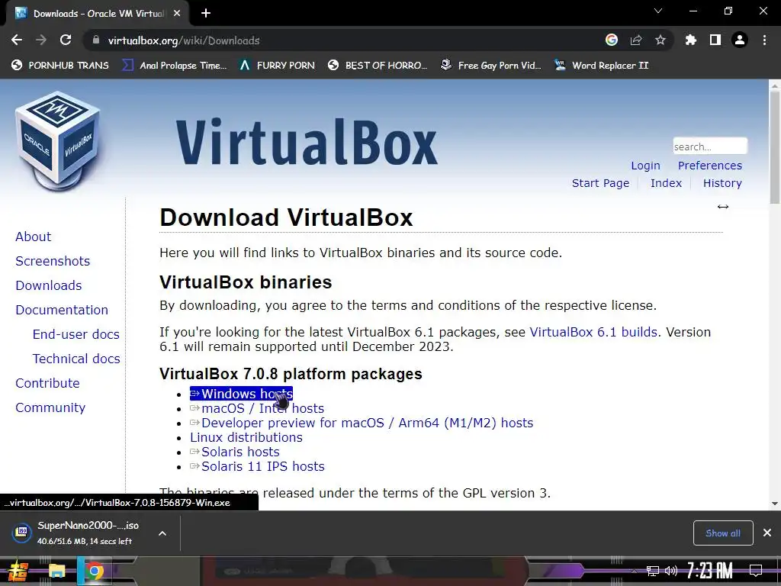This screenshot has height=586, width=781.
Task: Open Chrome three-dot menu
Action: [x=764, y=40]
